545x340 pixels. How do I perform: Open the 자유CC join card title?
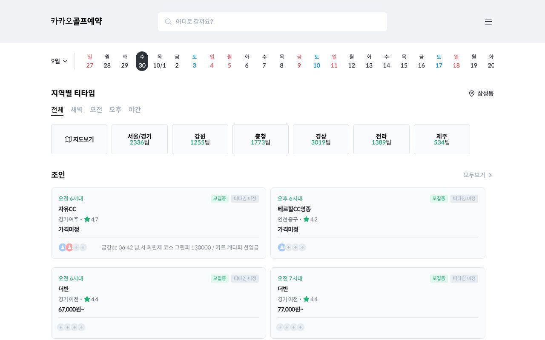click(67, 209)
